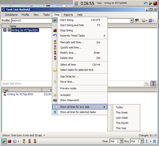159x146 pixels.
Task: Open the Profile combo box dropdown arrow
Action: coord(132,20)
